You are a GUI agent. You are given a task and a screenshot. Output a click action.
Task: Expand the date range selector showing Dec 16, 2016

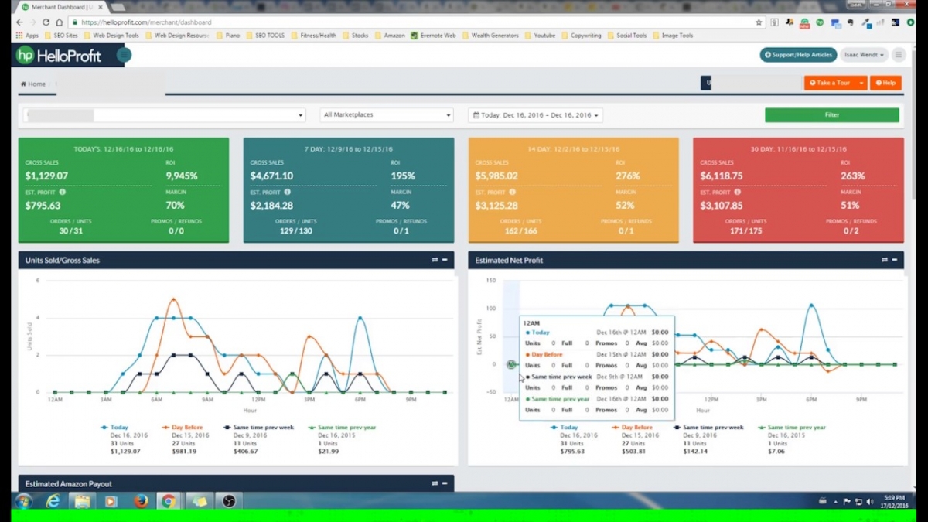[x=536, y=114]
